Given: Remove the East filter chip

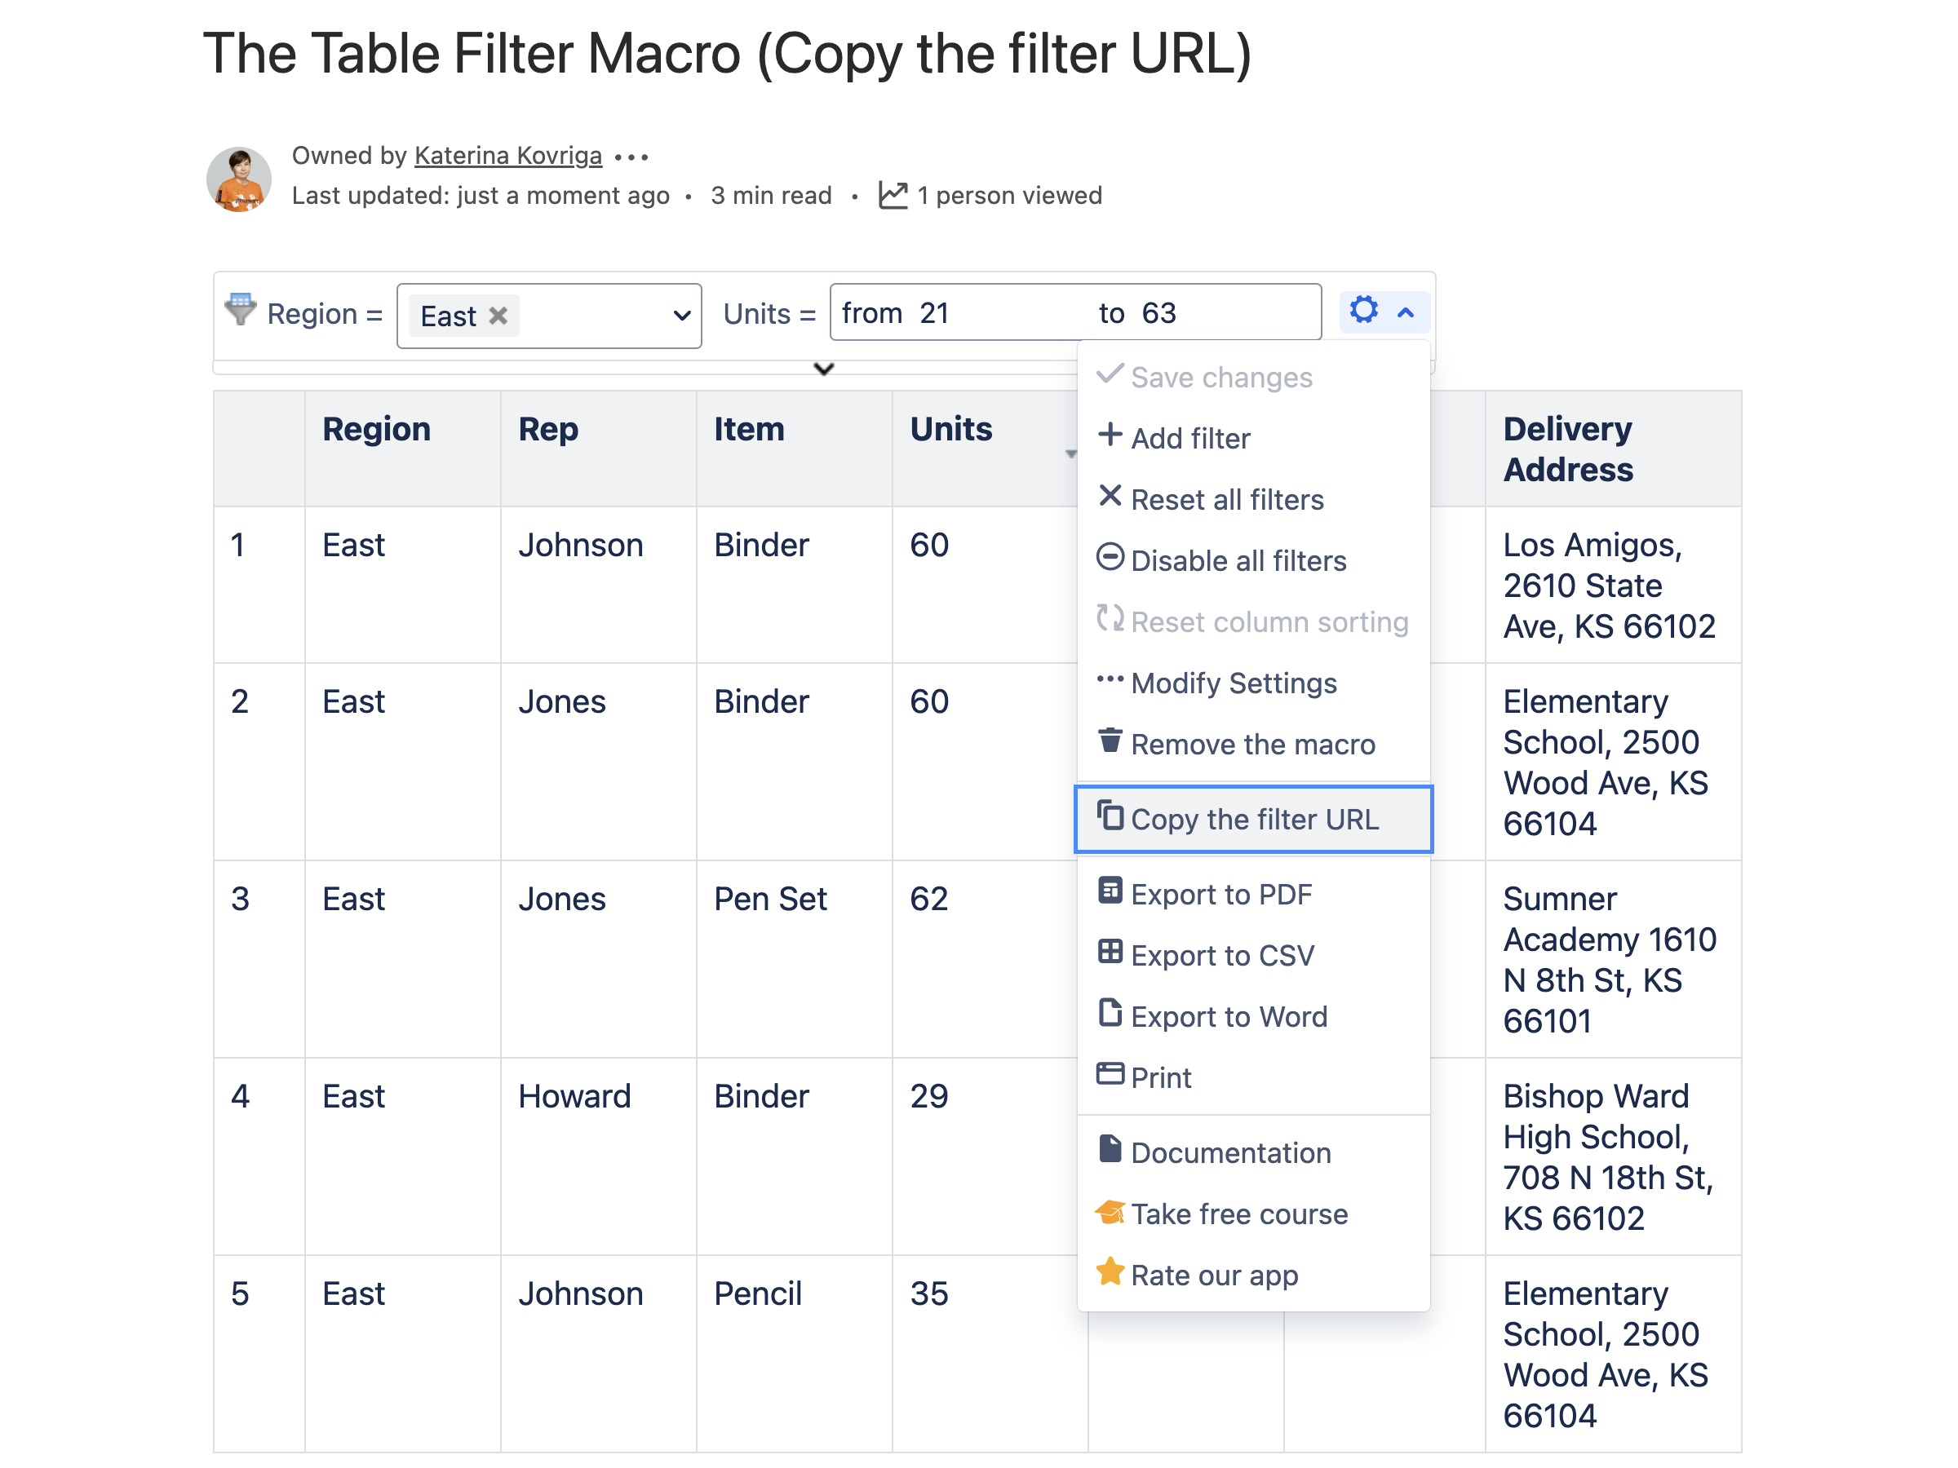Looking at the screenshot, I should (x=498, y=315).
